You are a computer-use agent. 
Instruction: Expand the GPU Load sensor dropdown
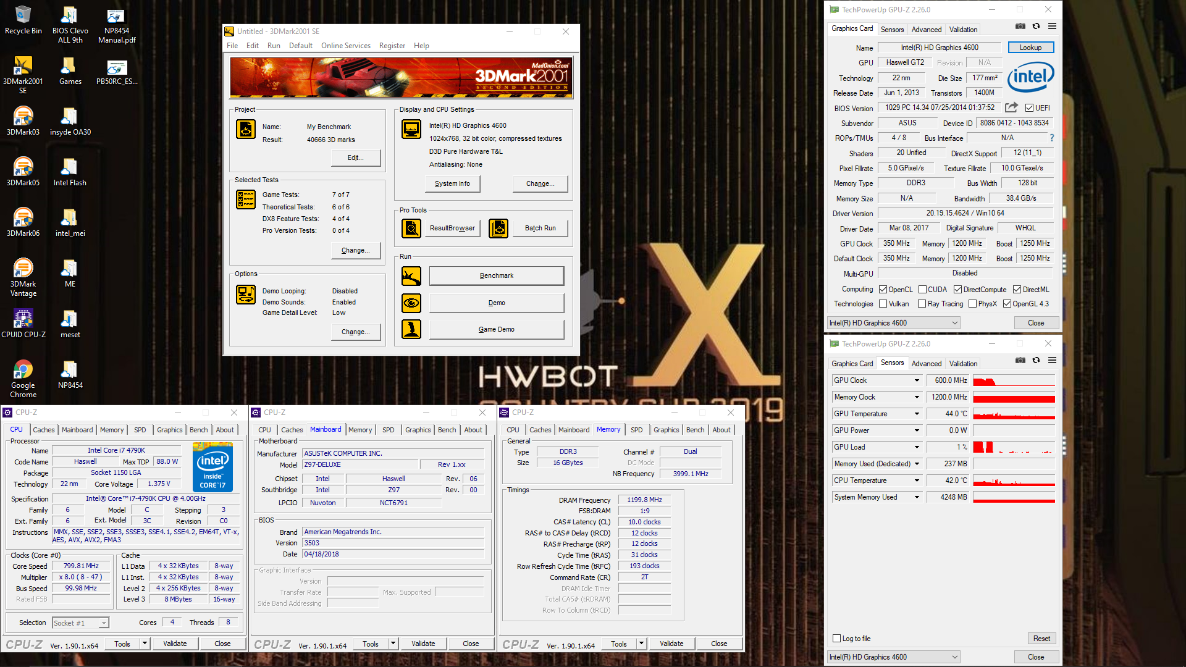pos(917,447)
